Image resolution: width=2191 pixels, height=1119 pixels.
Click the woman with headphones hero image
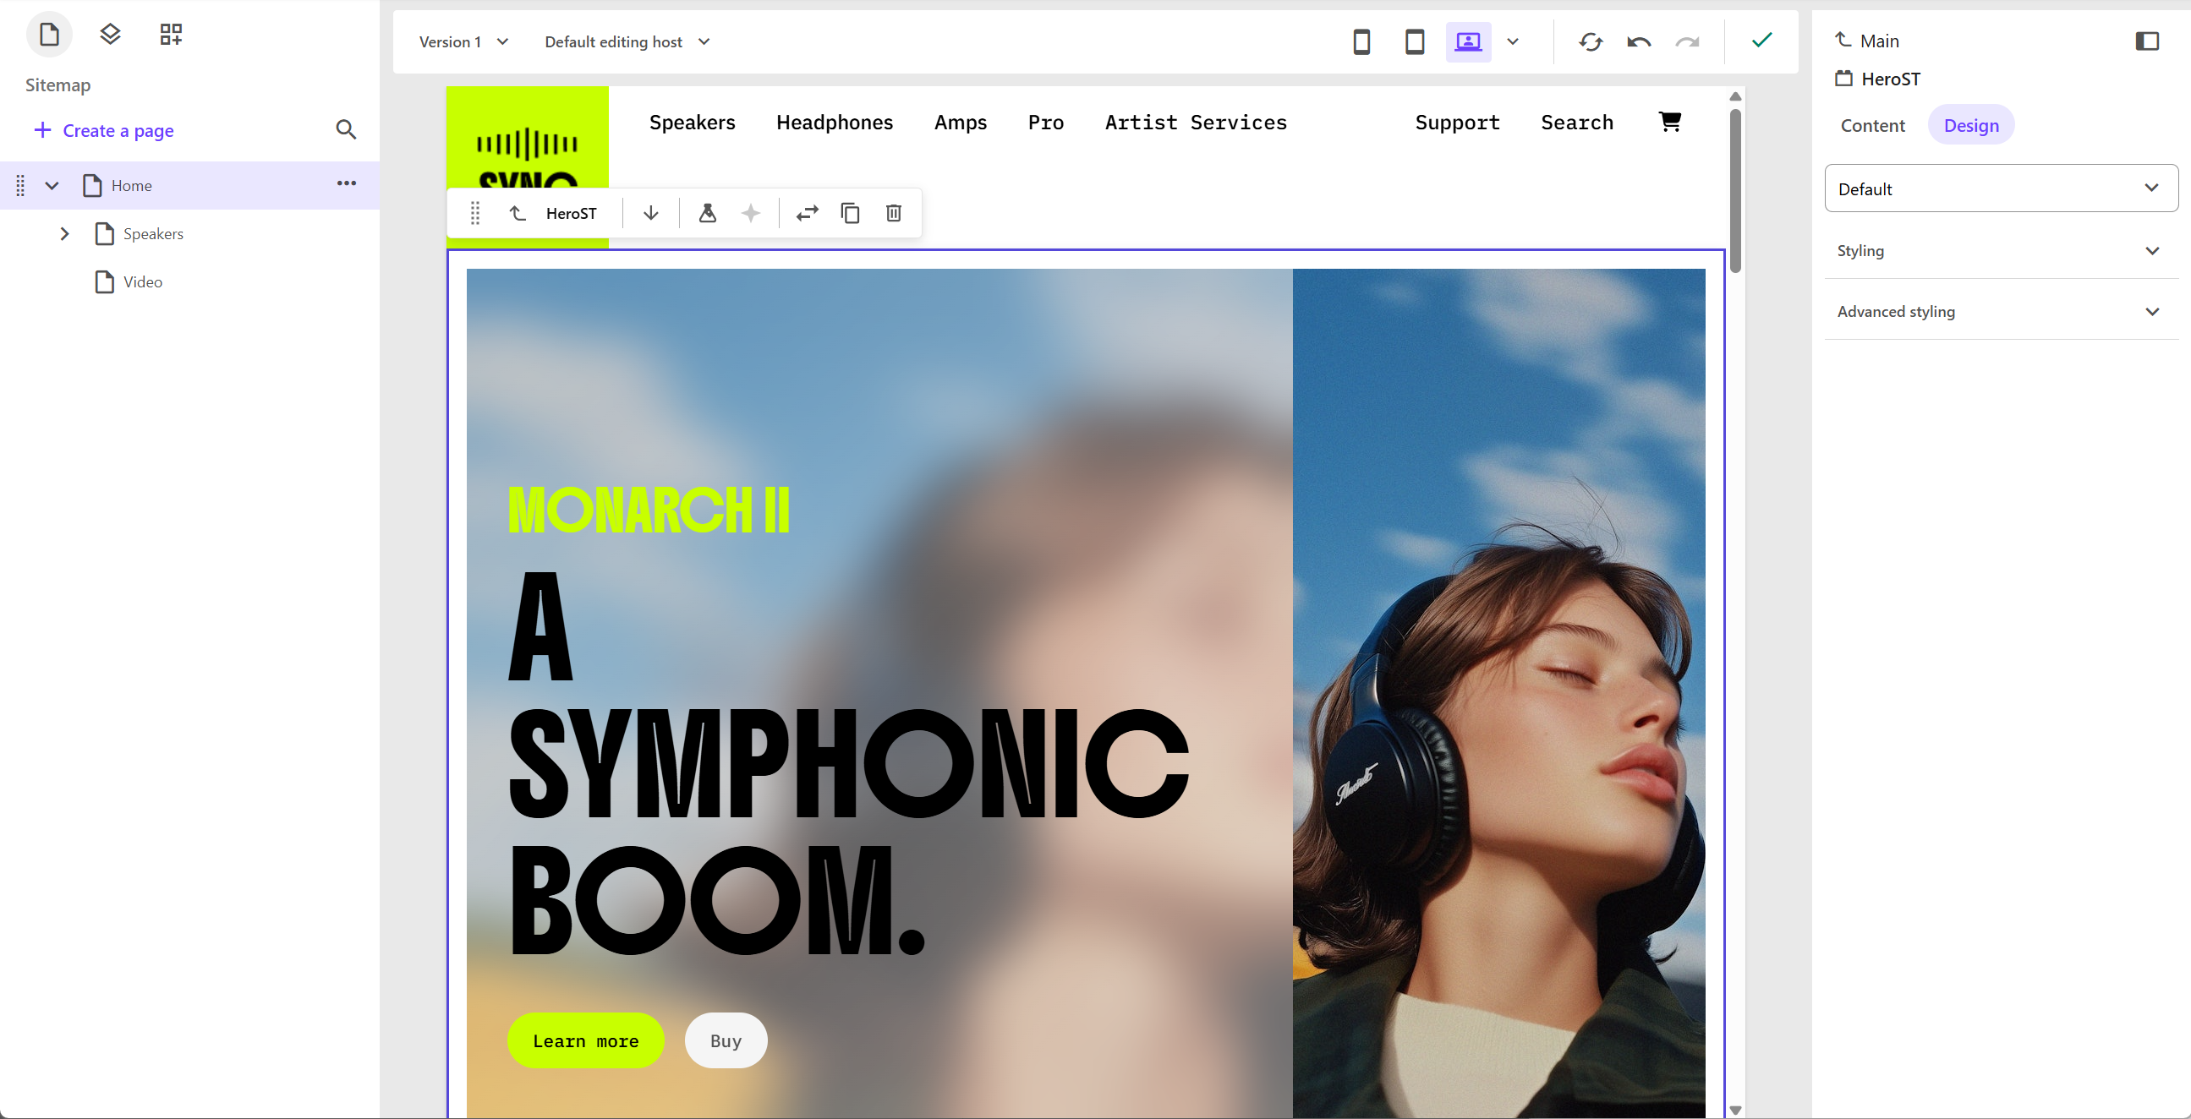(x=1498, y=693)
